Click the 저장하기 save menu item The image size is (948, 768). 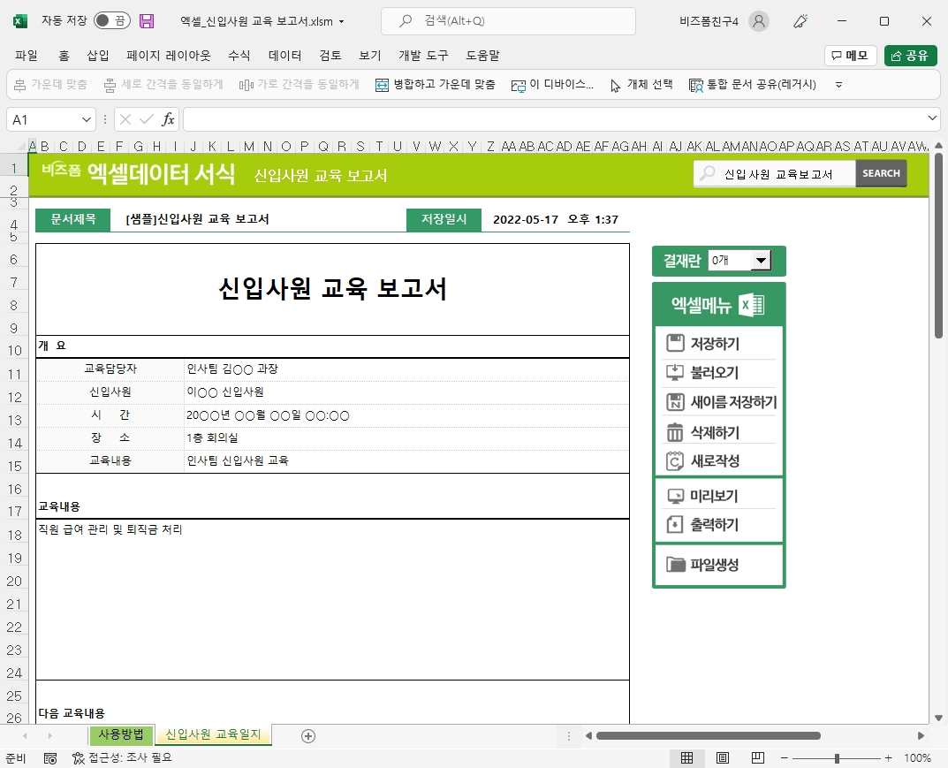coord(718,344)
